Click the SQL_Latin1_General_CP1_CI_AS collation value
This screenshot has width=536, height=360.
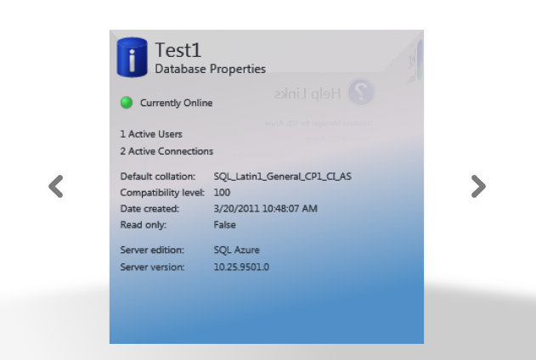[x=282, y=177]
